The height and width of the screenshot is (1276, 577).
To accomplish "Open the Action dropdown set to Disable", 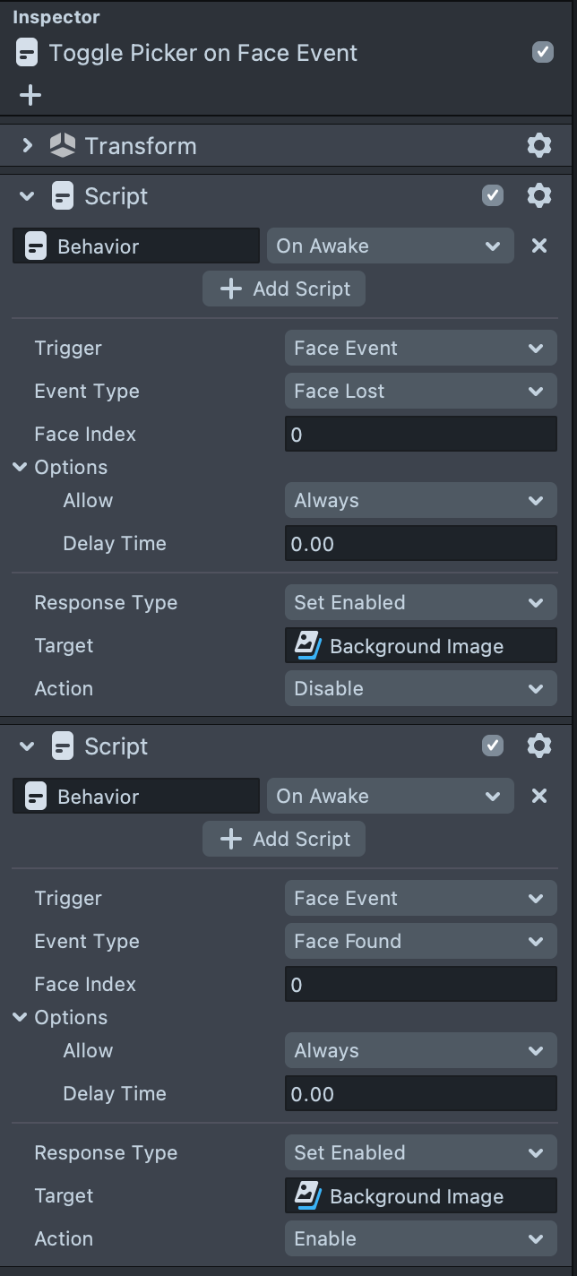I will 420,688.
